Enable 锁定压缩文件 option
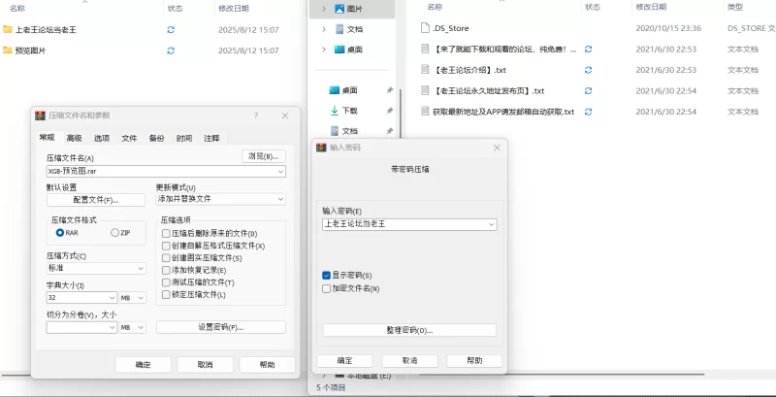The height and width of the screenshot is (397, 776). [166, 294]
